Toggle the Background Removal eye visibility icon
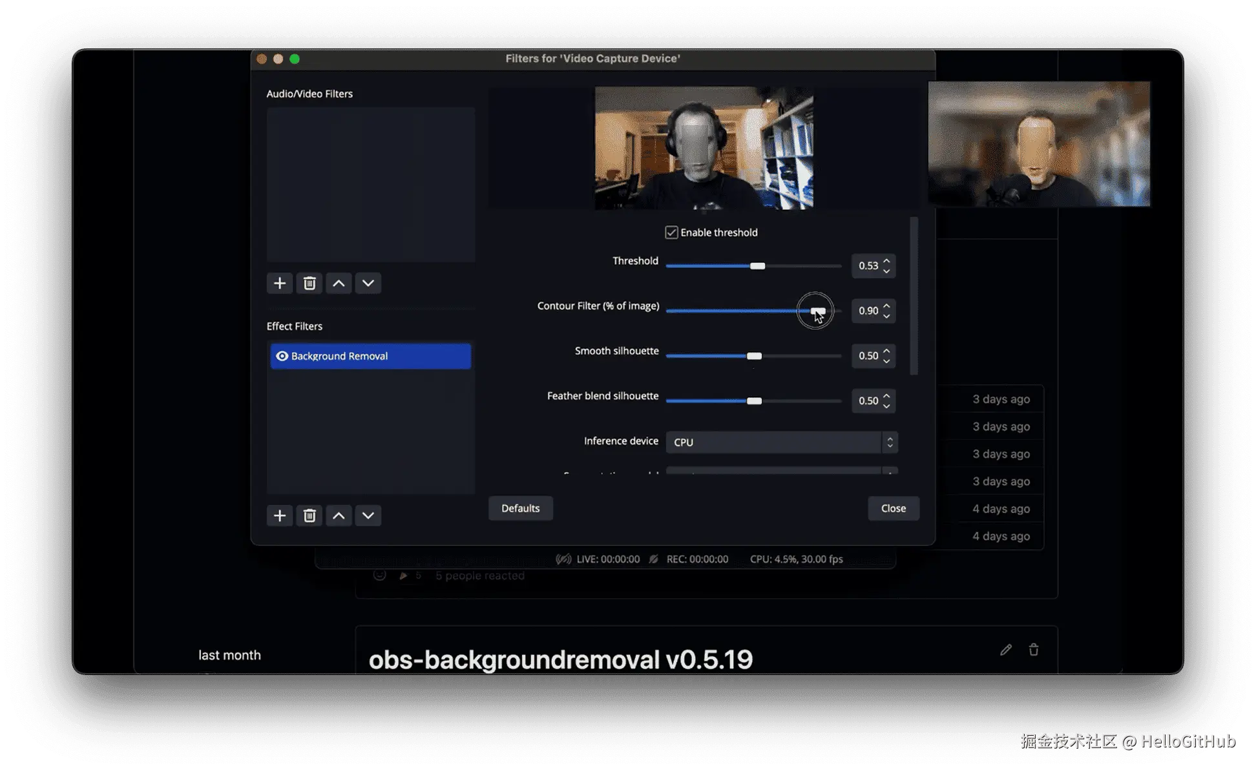This screenshot has height=770, width=1256. pyautogui.click(x=282, y=356)
